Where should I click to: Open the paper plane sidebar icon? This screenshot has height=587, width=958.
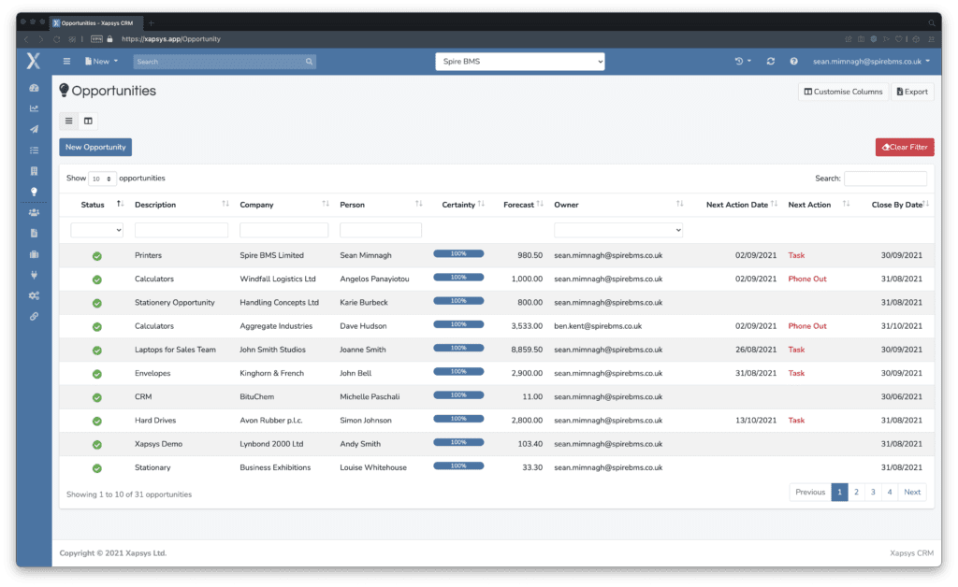pos(35,129)
